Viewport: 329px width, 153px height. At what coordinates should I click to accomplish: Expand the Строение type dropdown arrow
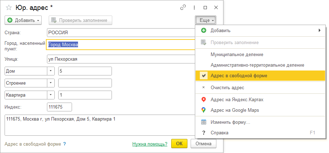51,83
